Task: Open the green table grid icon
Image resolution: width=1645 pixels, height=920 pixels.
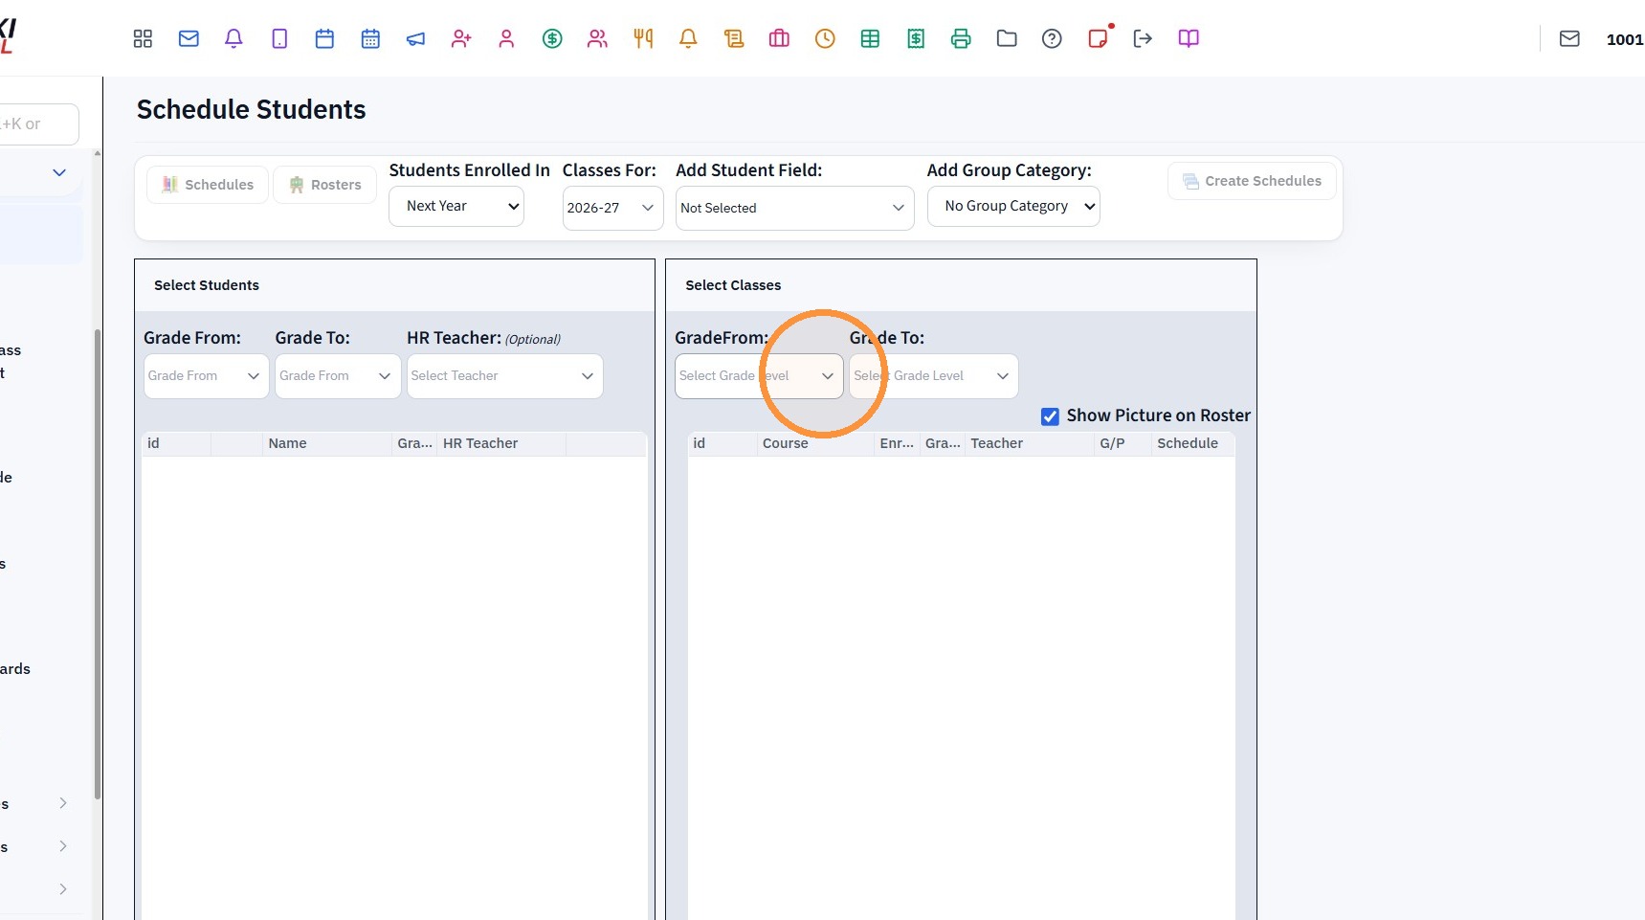Action: pos(870,38)
